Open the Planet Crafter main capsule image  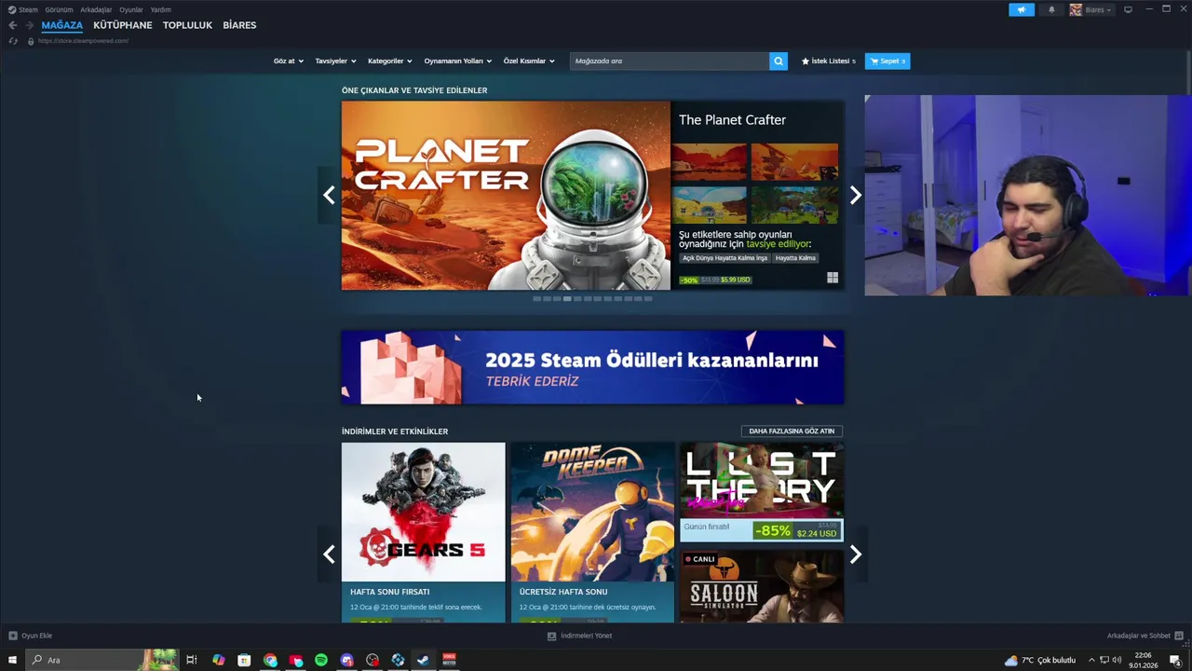506,195
